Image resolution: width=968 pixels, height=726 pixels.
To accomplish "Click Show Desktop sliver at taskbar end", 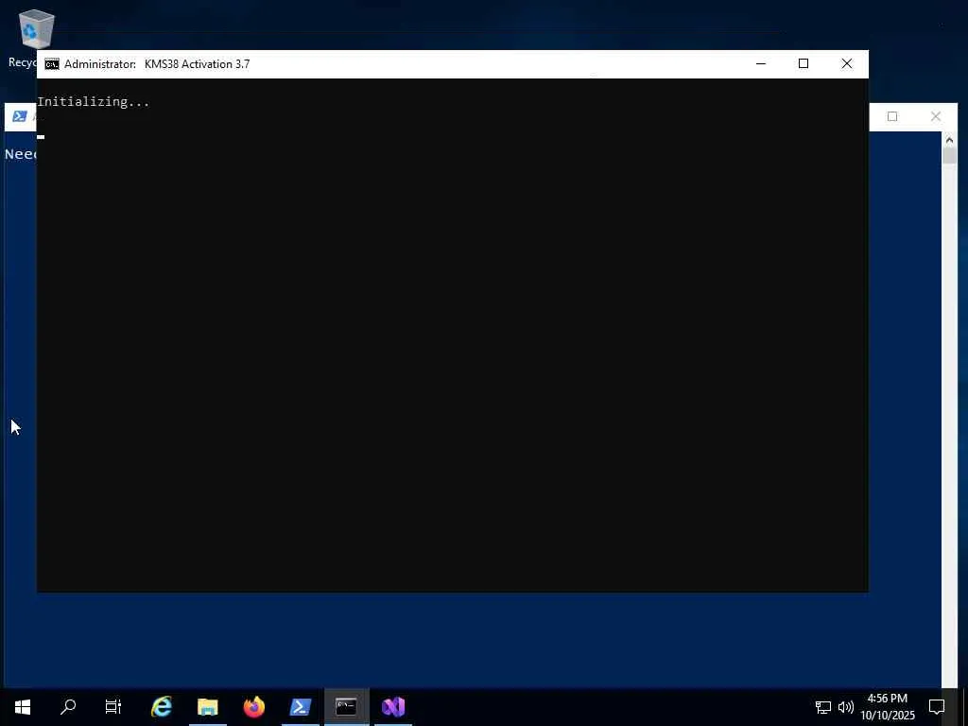I will pyautogui.click(x=965, y=707).
